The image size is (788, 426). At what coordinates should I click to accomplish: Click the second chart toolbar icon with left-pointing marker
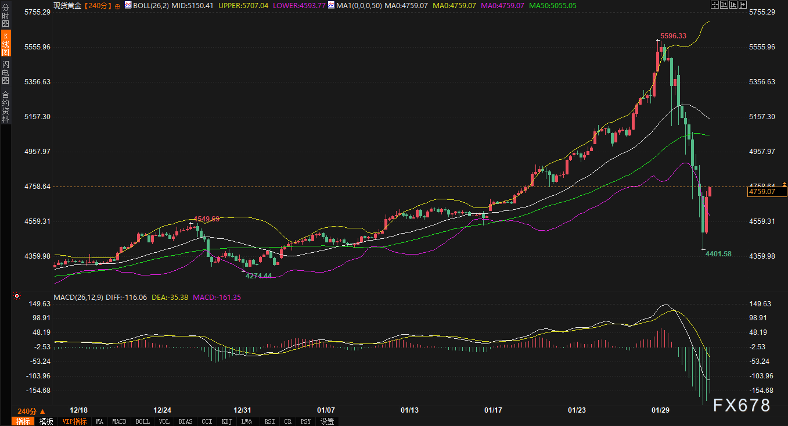(725, 5)
